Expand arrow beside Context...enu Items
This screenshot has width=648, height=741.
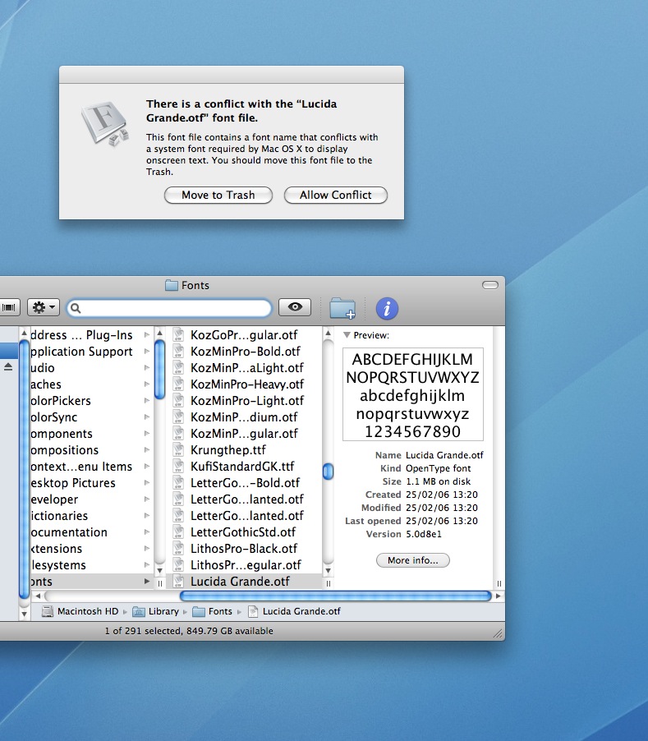pyautogui.click(x=147, y=466)
